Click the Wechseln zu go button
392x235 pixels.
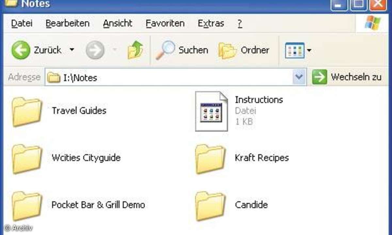click(x=347, y=77)
